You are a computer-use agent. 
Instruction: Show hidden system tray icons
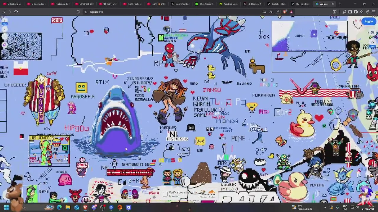pos(325,207)
